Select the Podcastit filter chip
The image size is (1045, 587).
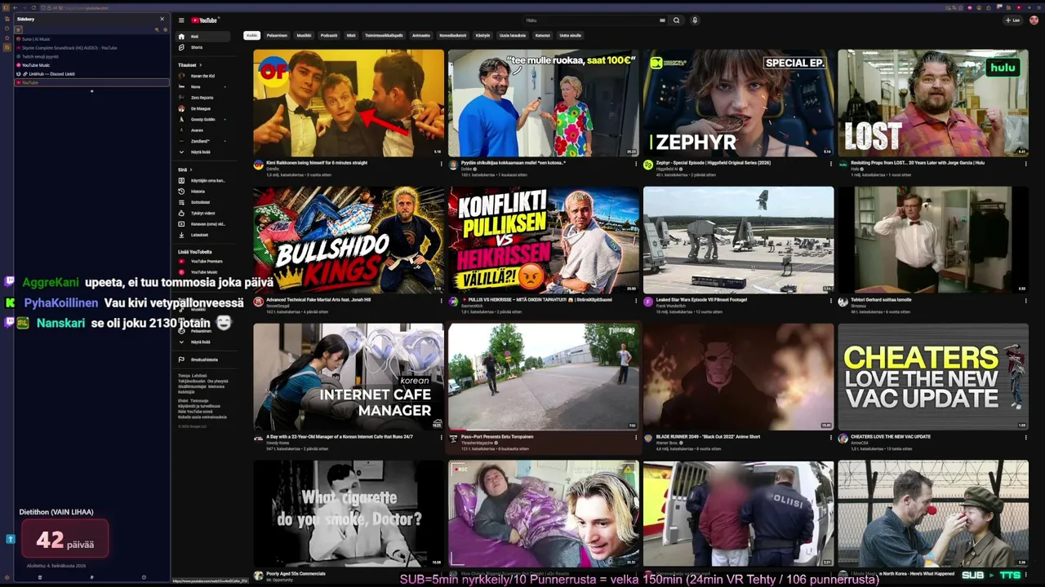click(329, 36)
